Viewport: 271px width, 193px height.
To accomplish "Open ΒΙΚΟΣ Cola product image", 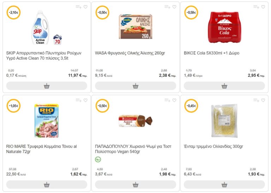I will pos(224,27).
